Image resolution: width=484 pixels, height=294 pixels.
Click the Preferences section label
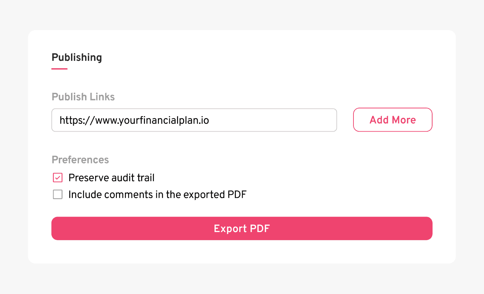(80, 160)
